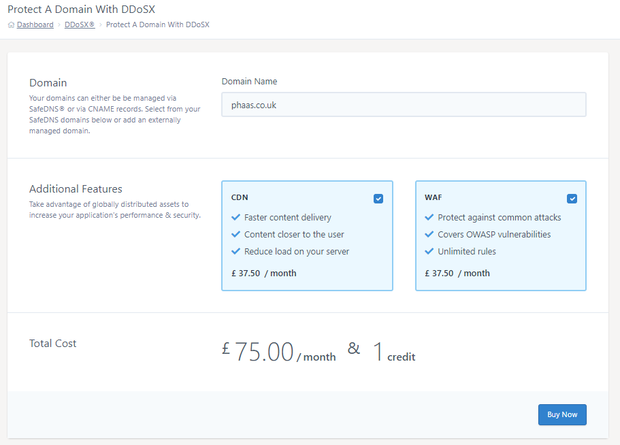
Task: Click checkmark icon beside Content closer to the user
Action: (x=236, y=235)
